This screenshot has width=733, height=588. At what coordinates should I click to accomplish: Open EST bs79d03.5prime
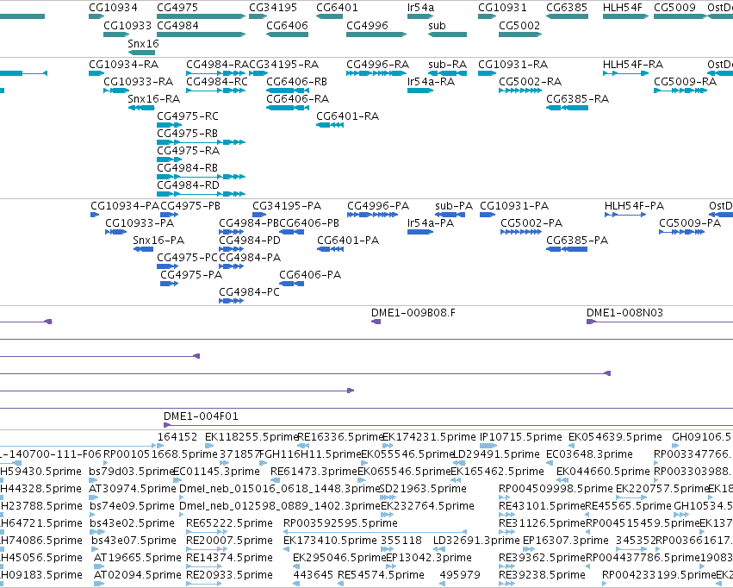pyautogui.click(x=132, y=472)
